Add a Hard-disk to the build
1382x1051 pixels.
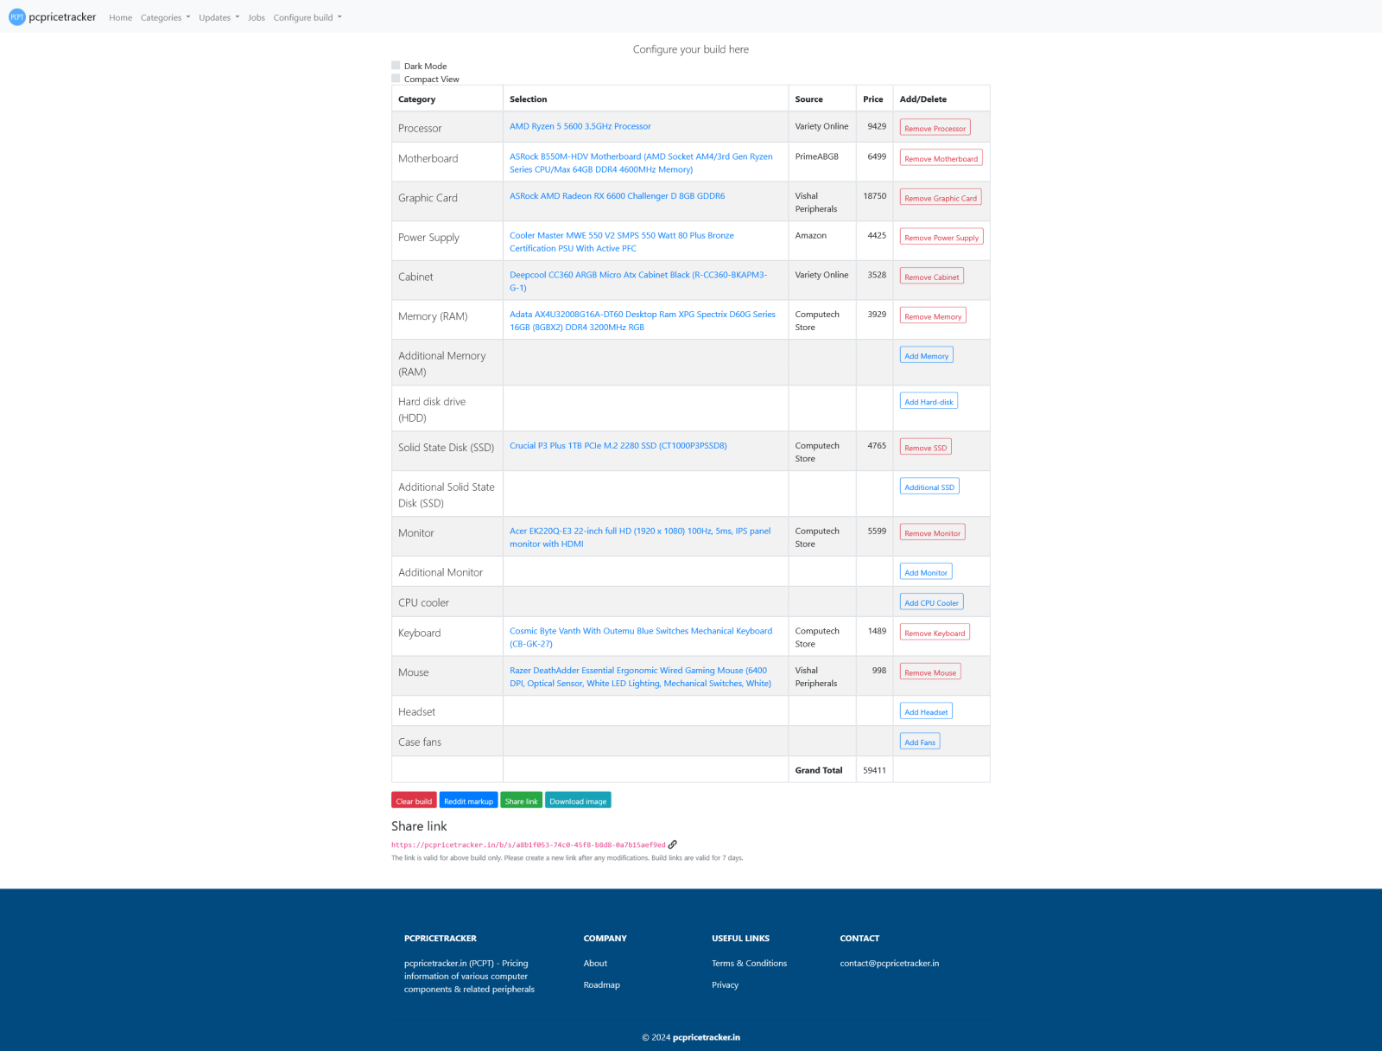[x=929, y=401]
